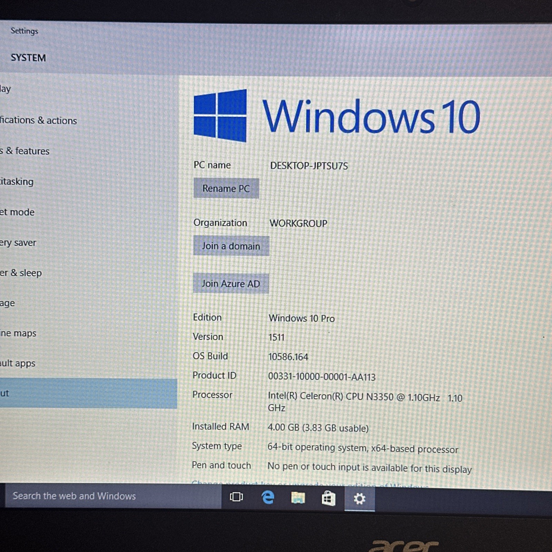Click the No pen or touch input text
This screenshot has width=552, height=552.
(369, 467)
